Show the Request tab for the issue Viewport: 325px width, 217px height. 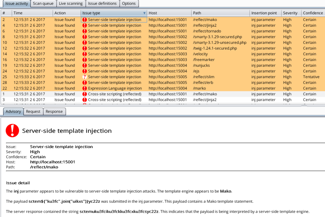click(x=33, y=111)
